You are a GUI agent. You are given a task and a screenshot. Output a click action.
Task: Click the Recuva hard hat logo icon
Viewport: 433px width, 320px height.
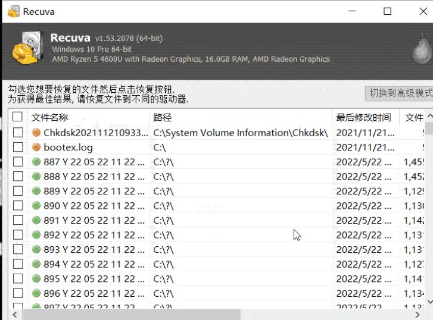tap(27, 48)
